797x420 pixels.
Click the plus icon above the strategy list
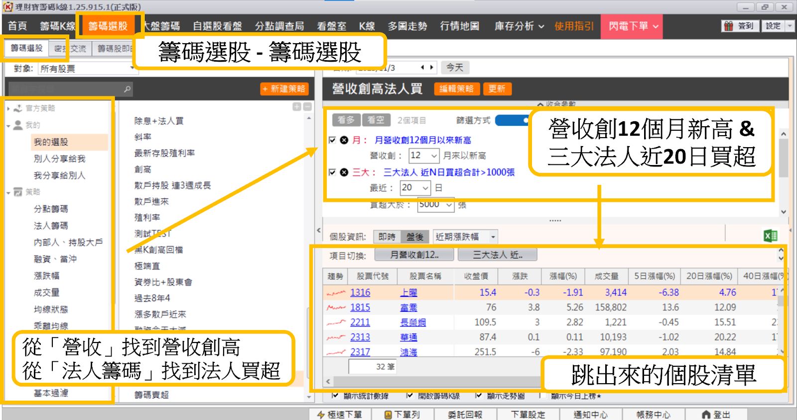click(297, 106)
